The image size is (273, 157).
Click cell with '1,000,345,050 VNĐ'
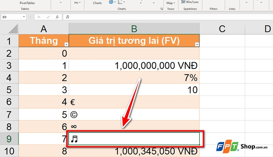click(134, 151)
